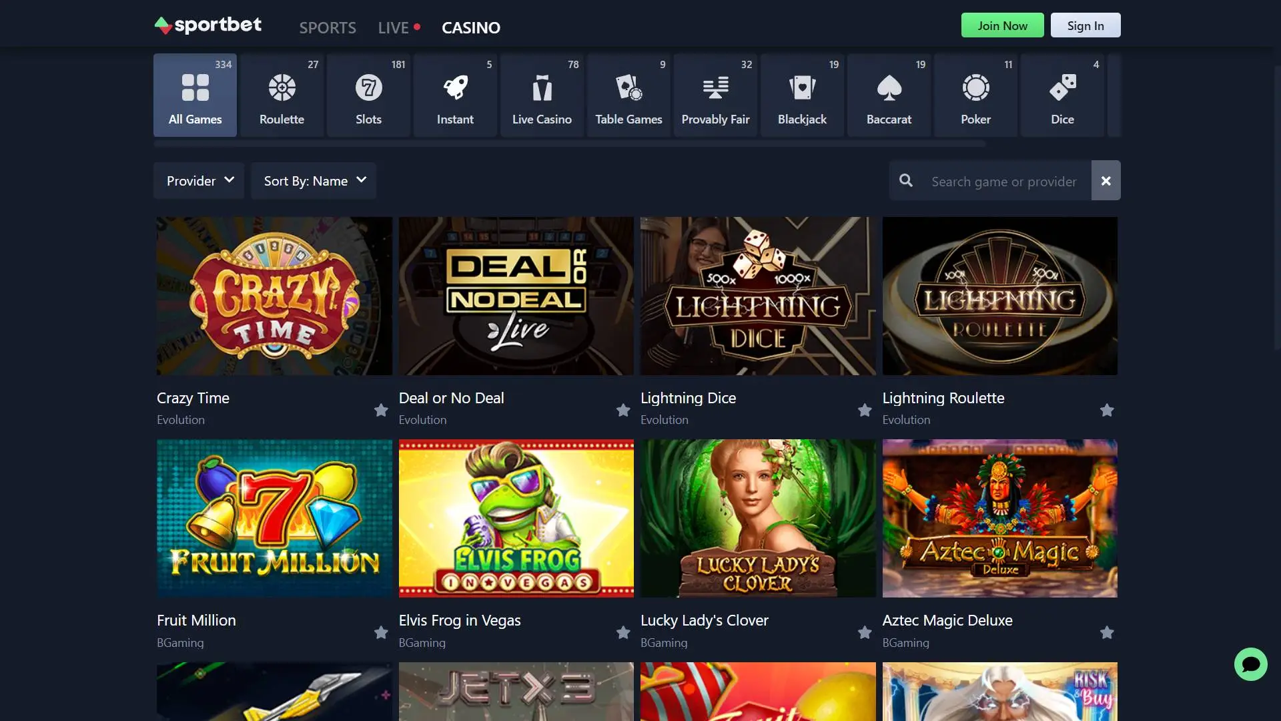1281x721 pixels.
Task: Go to the CASINO tab
Action: [x=471, y=27]
